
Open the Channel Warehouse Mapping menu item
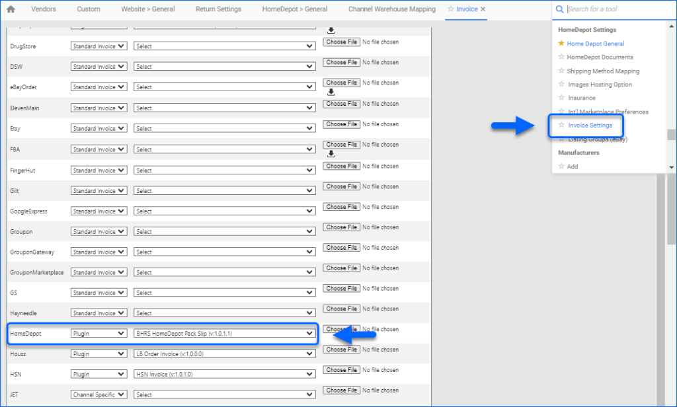coord(391,9)
